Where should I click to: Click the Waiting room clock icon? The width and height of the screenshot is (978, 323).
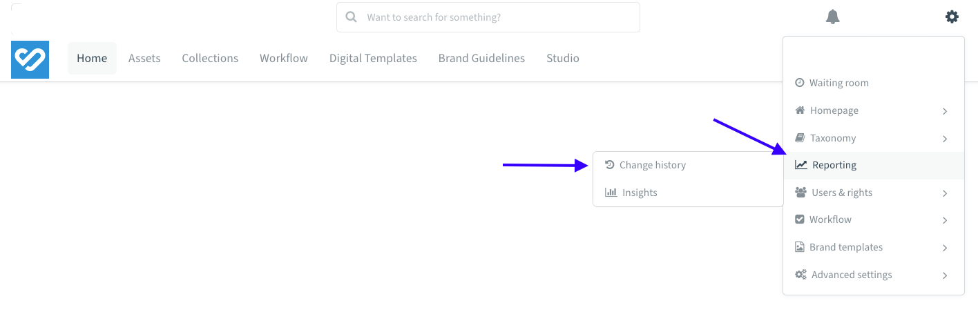click(800, 83)
